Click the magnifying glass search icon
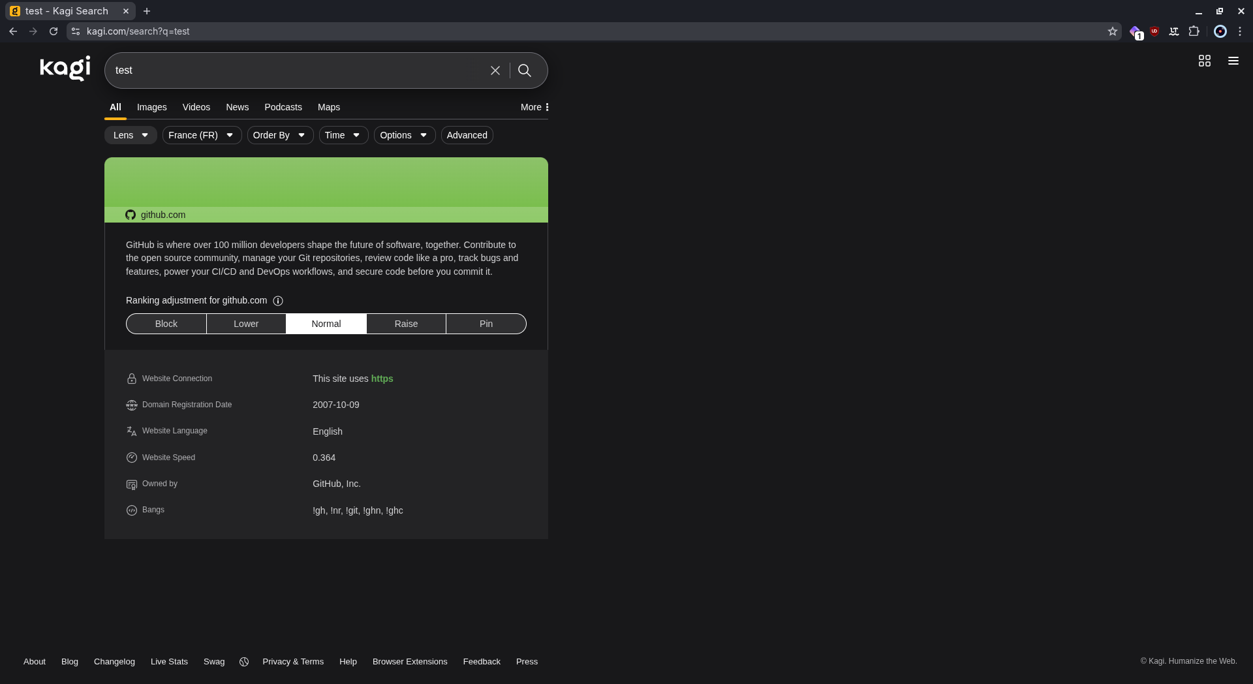The width and height of the screenshot is (1253, 684). coord(525,70)
